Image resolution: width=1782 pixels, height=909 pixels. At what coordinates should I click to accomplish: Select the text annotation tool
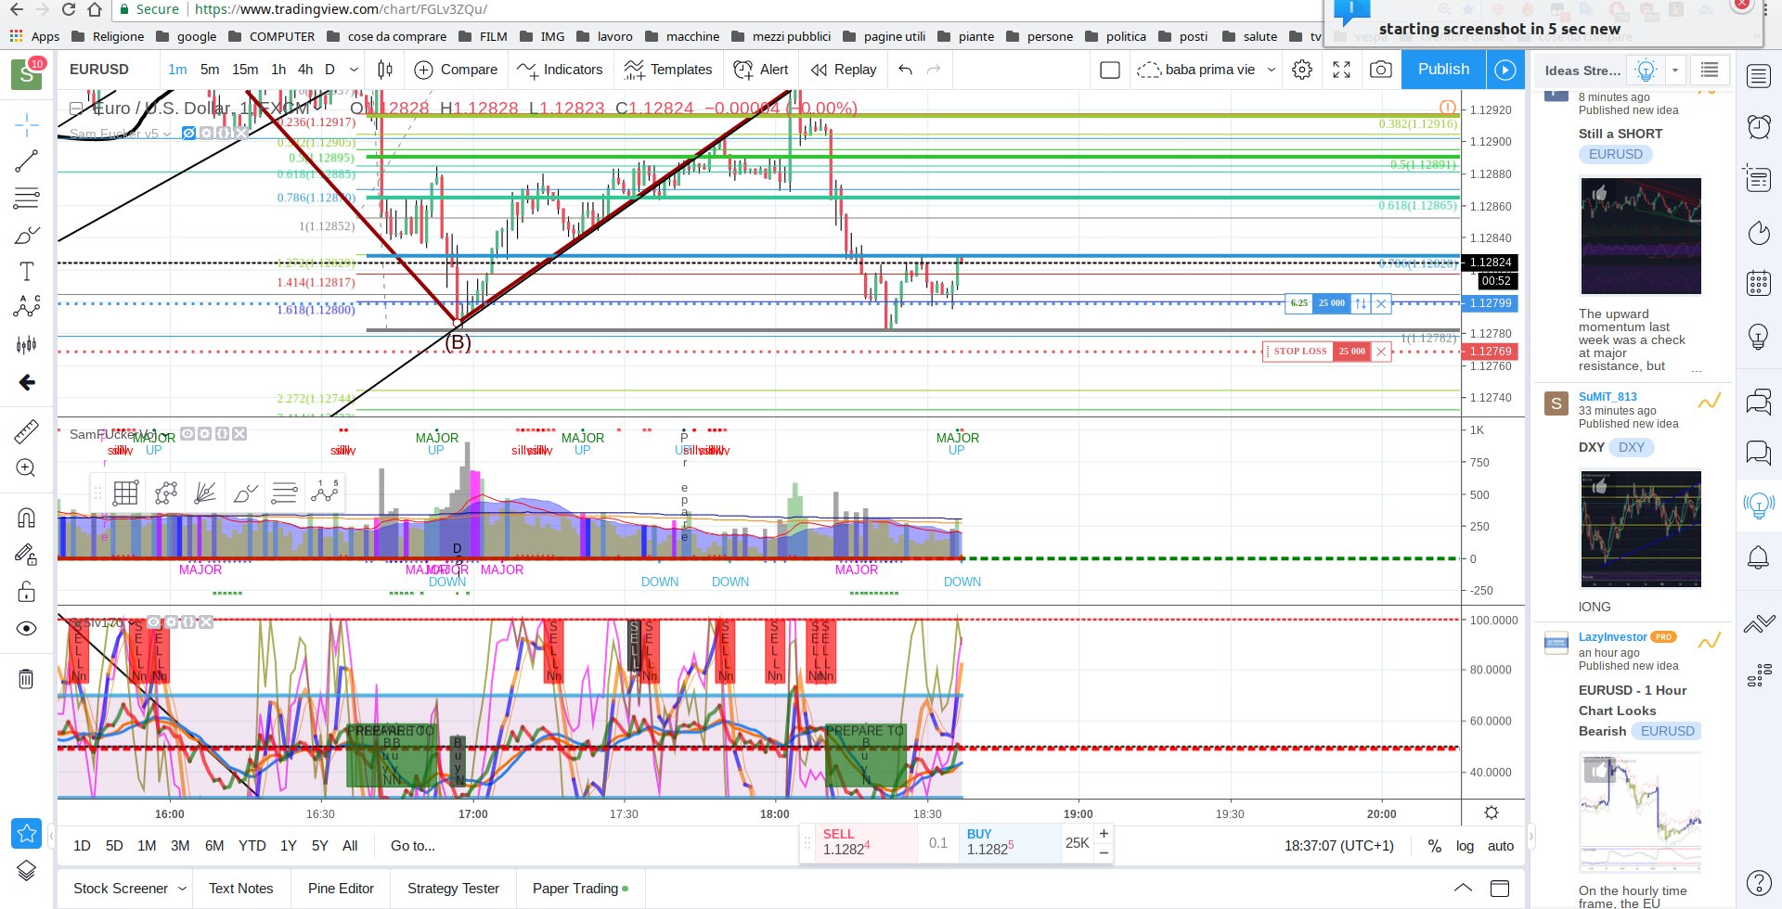pos(27,272)
